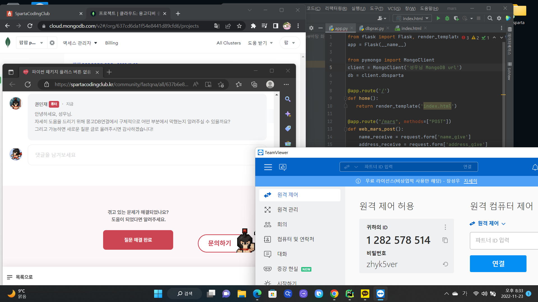
Task: Open 회의 in TeamViewer sidebar
Action: click(x=300, y=225)
